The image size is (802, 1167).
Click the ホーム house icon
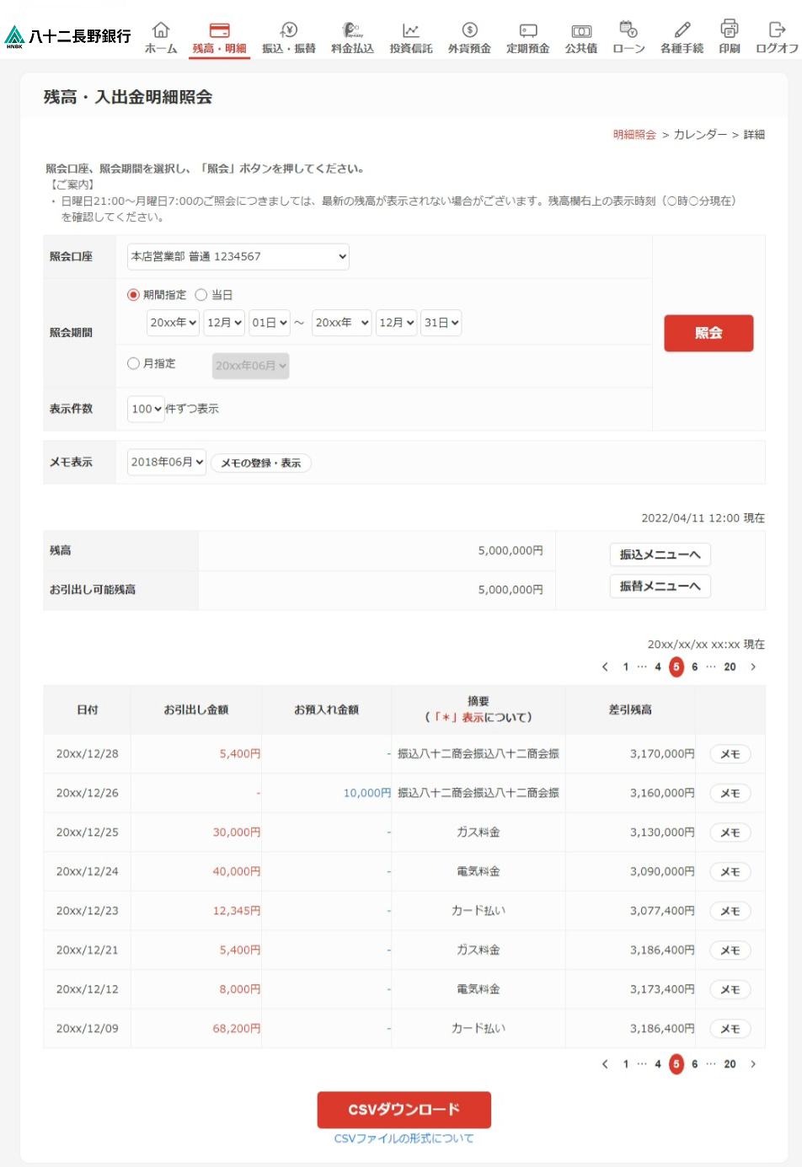tap(161, 31)
